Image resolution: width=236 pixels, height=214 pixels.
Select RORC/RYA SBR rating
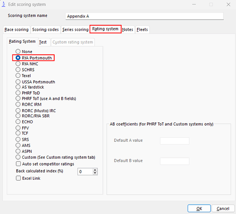pos(18,116)
